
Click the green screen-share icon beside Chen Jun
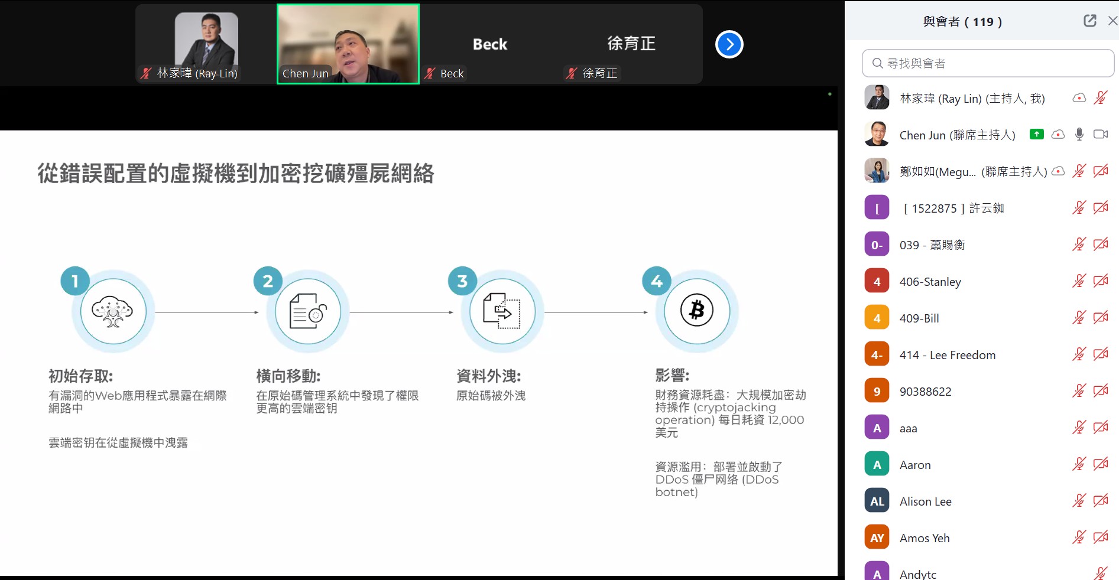pyautogui.click(x=1036, y=135)
